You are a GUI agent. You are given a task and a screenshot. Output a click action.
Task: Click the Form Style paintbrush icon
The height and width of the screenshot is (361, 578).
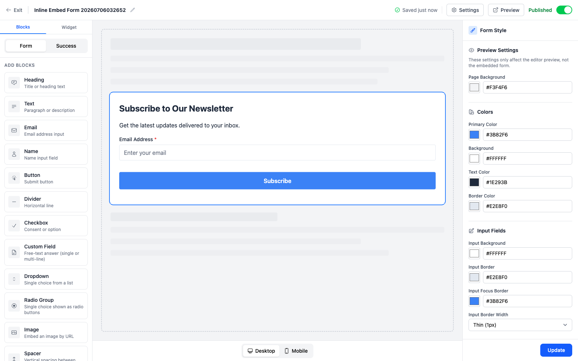point(473,30)
